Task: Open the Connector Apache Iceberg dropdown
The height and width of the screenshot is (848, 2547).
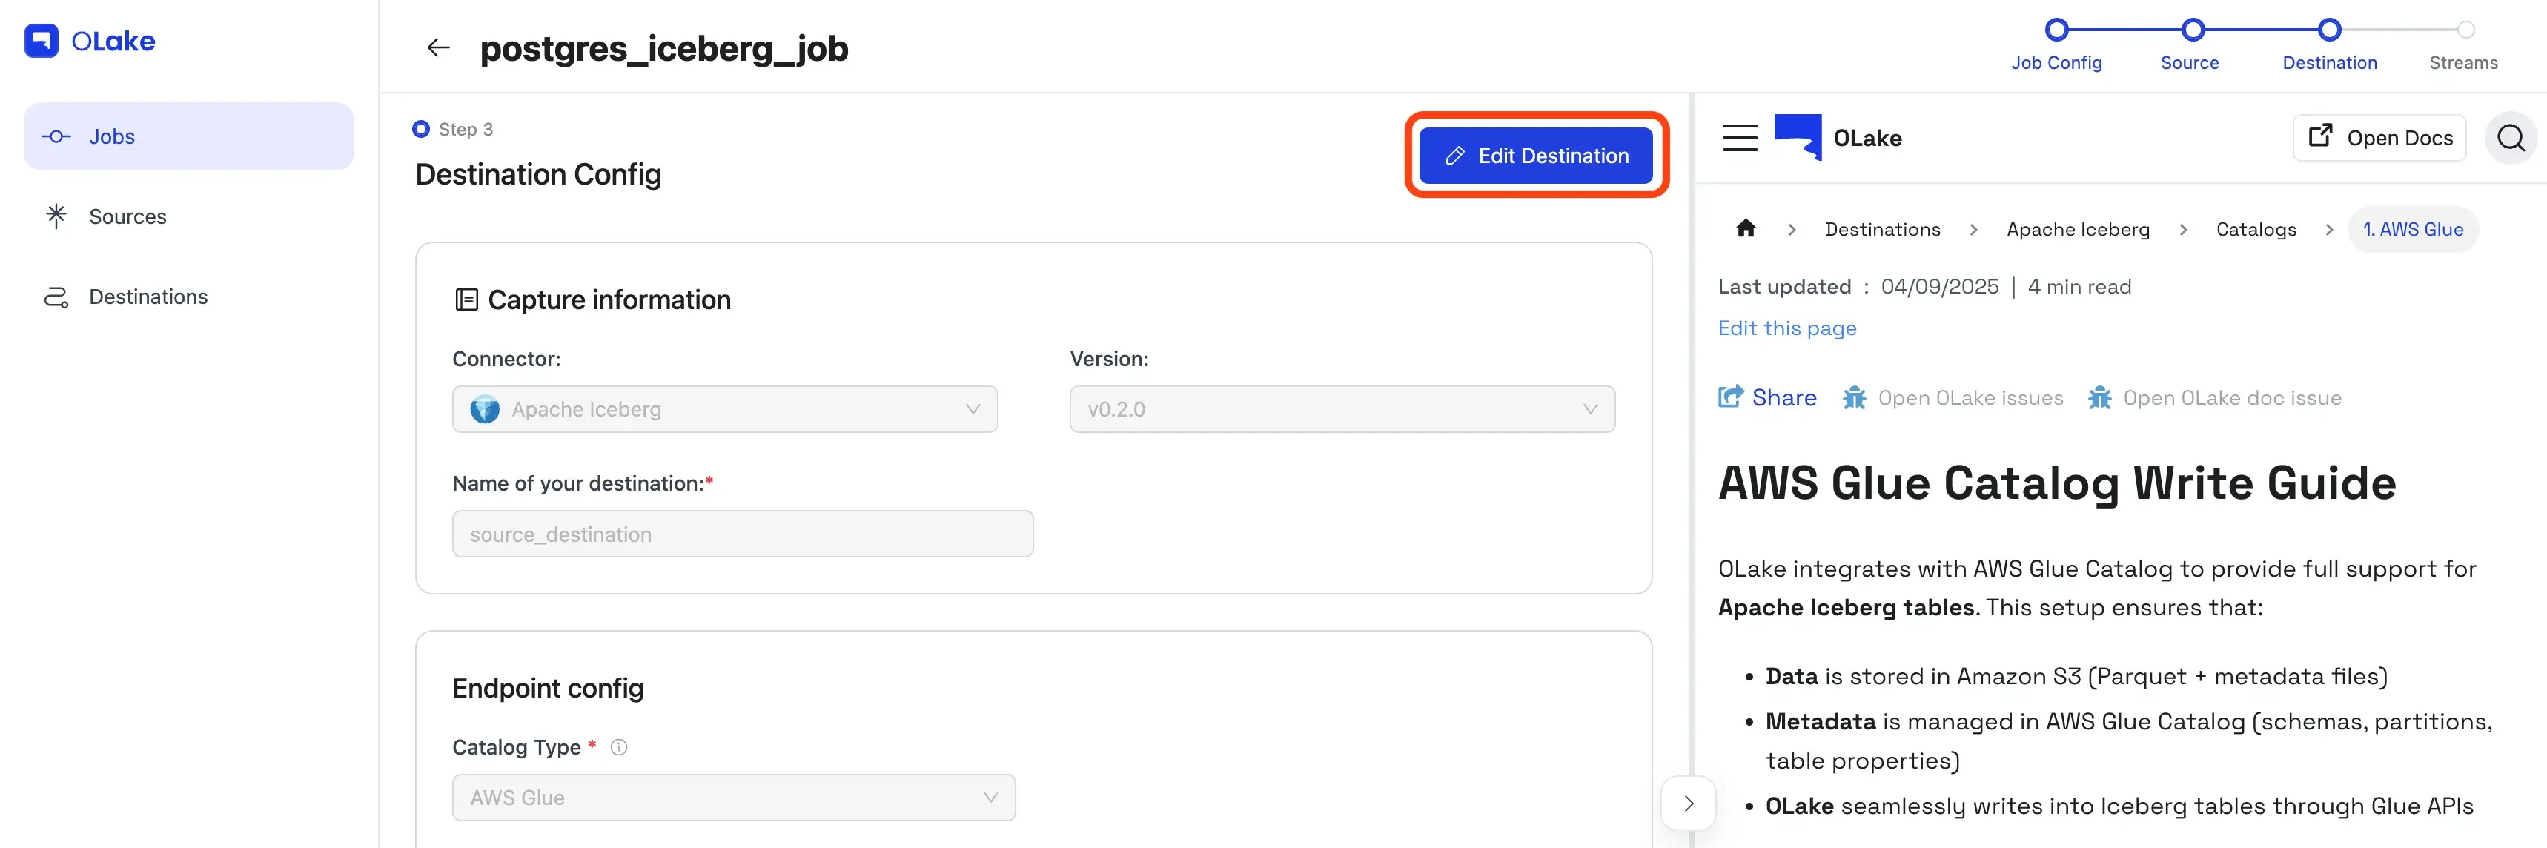Action: click(725, 409)
